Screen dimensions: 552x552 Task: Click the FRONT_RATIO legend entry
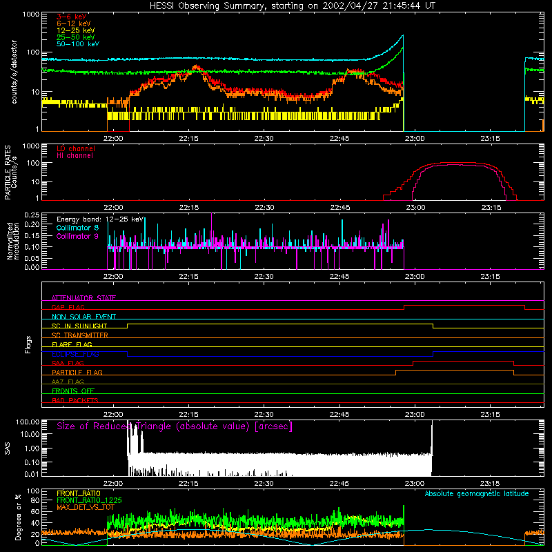pyautogui.click(x=79, y=493)
